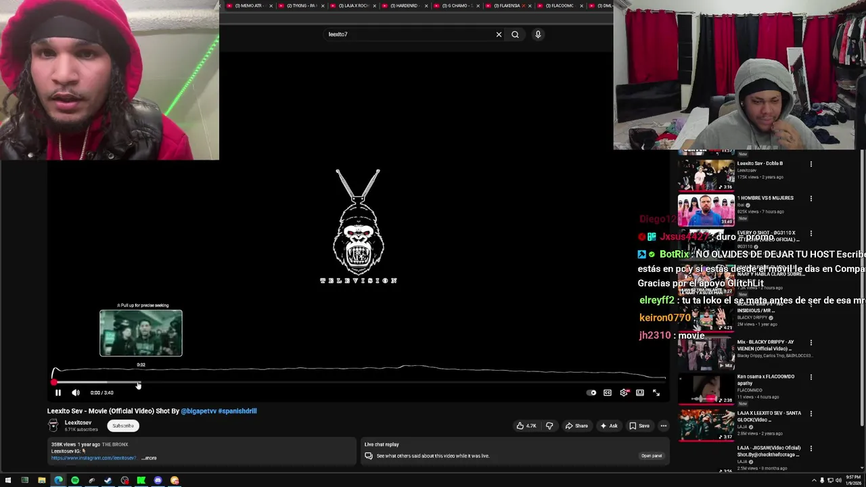Open the 1 HOMBRE VS 6 MUJERES thumbnail
The height and width of the screenshot is (487, 866).
706,210
